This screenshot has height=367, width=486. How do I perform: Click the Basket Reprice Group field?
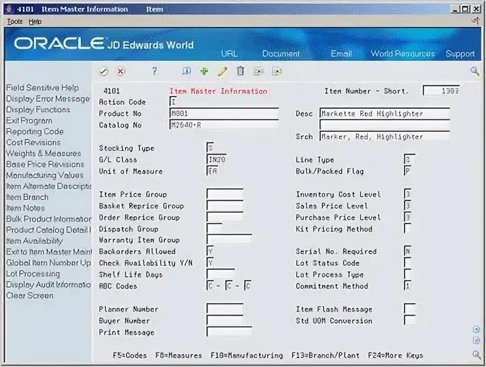[x=225, y=205]
